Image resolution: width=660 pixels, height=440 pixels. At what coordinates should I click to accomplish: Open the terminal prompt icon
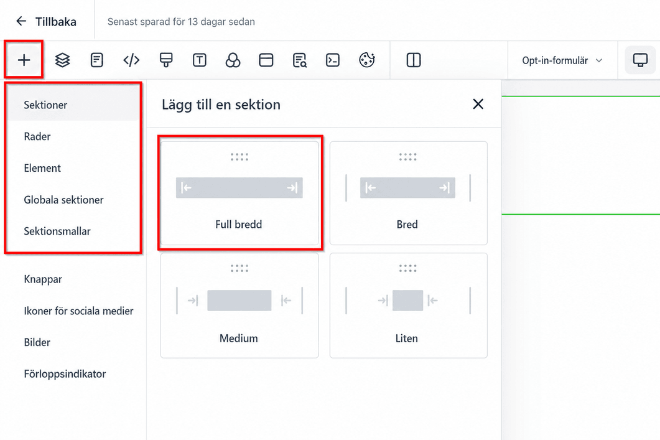coord(333,60)
